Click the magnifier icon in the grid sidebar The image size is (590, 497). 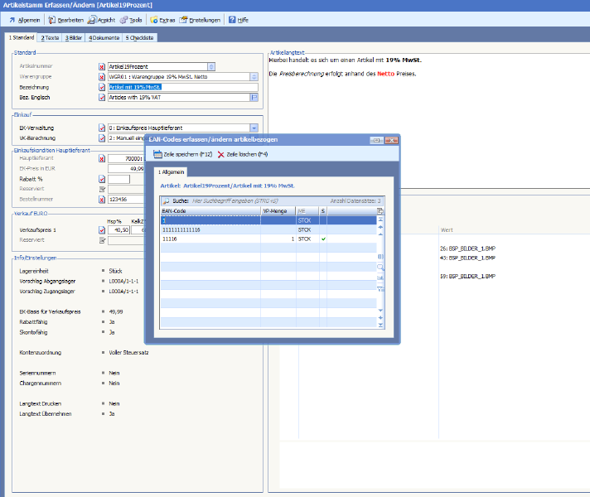380,268
